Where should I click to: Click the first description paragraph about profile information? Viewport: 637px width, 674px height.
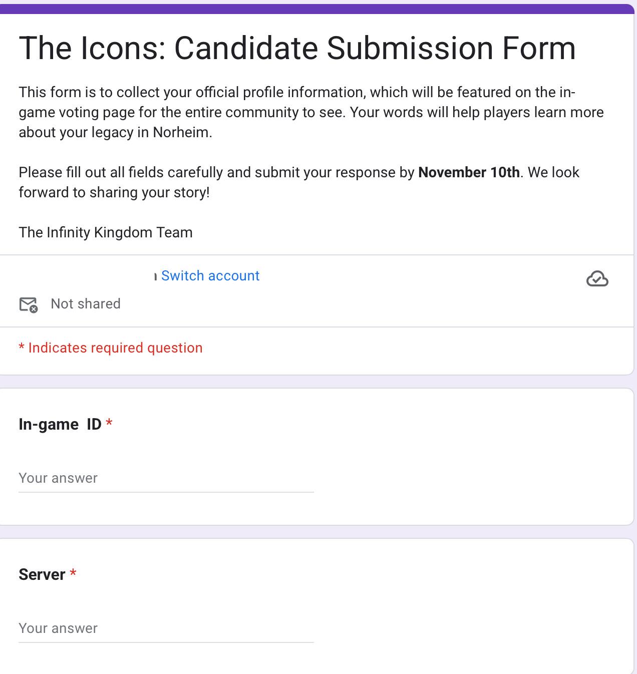[x=310, y=112]
